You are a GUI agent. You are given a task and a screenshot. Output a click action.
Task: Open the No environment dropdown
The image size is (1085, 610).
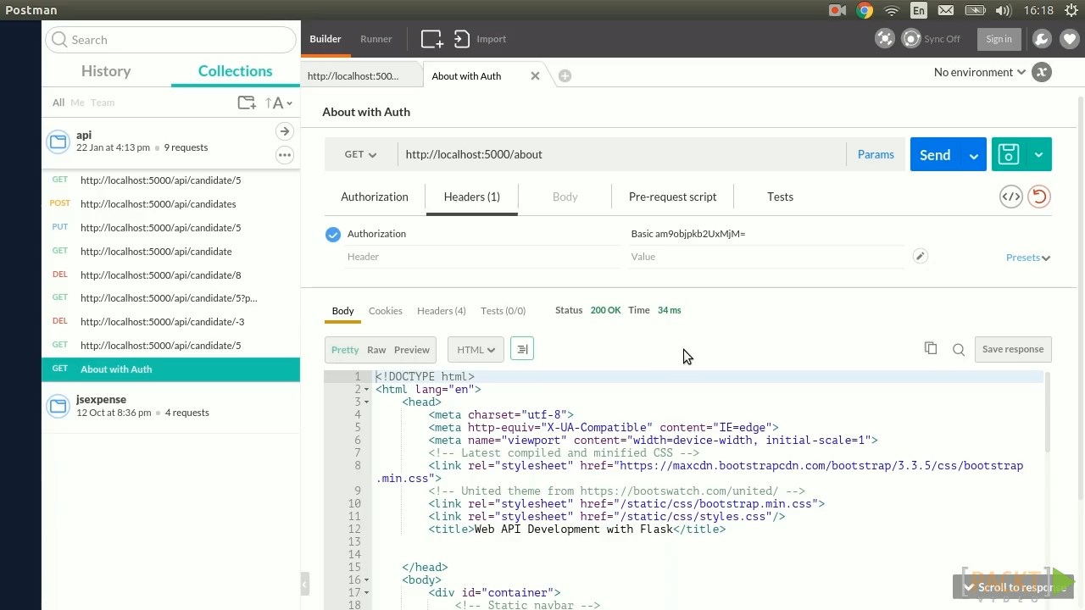(x=979, y=72)
